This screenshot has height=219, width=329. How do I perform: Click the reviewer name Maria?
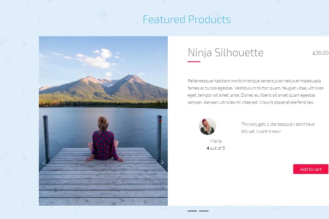(216, 141)
